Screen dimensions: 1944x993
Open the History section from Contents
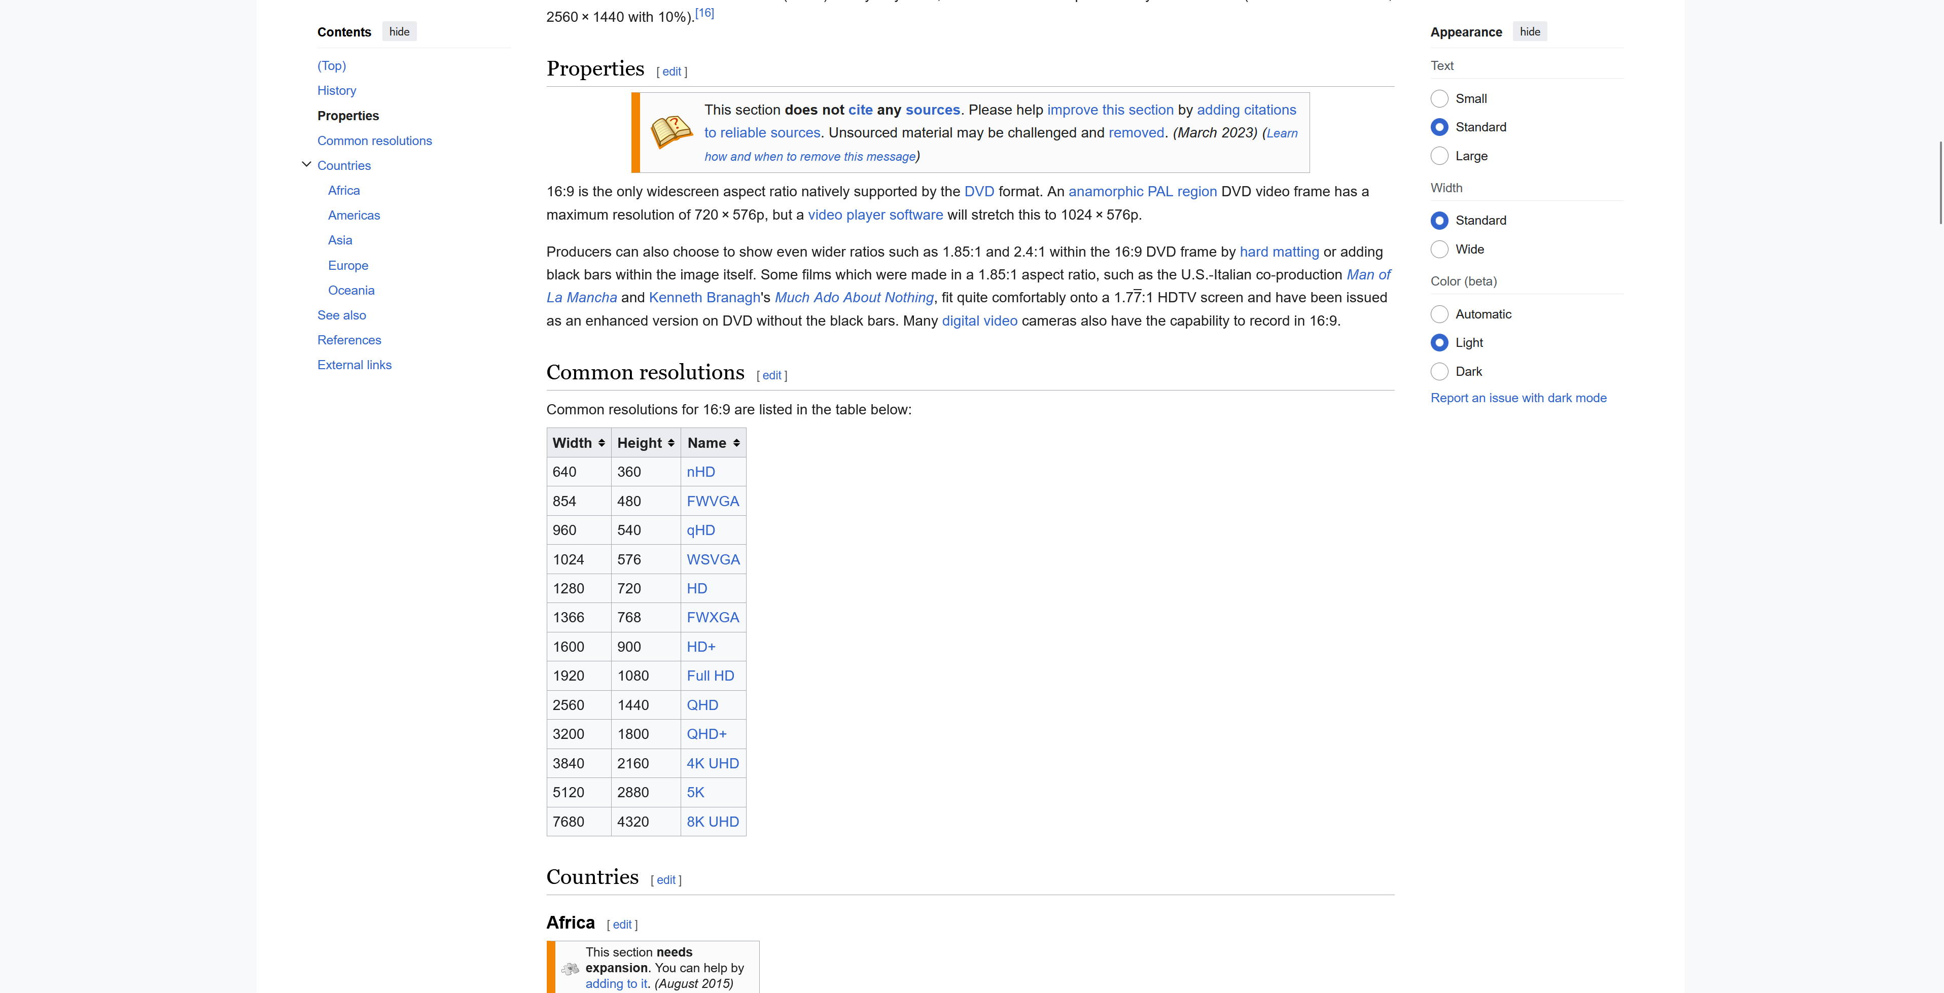click(337, 90)
